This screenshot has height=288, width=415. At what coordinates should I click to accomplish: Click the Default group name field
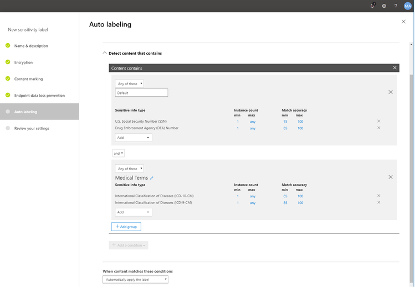[141, 93]
